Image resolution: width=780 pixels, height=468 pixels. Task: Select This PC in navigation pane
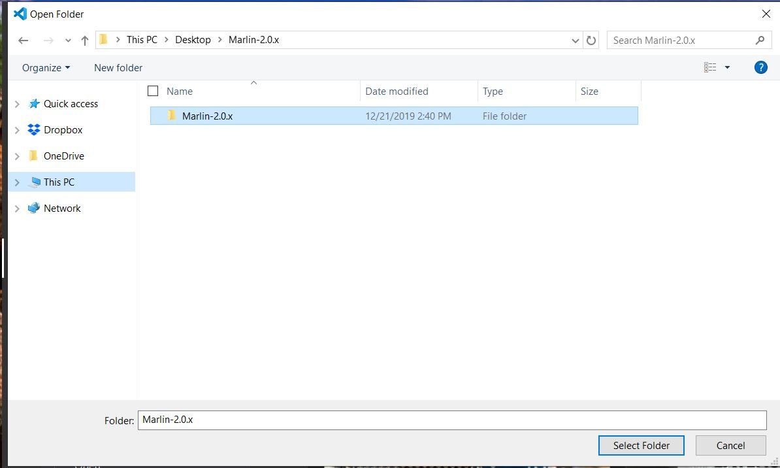(x=59, y=182)
